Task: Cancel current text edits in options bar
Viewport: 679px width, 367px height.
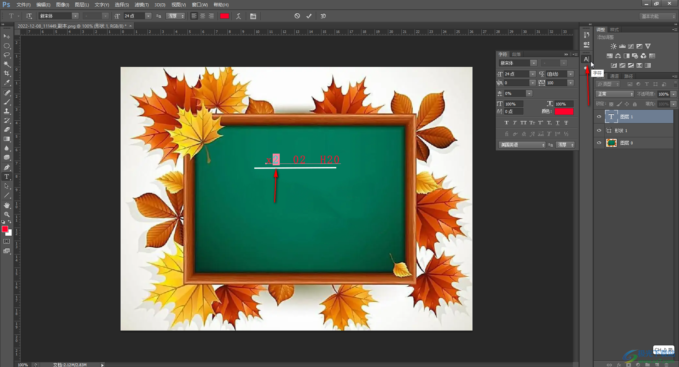Action: 297,16
